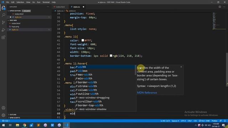Click the errors and warnings status indicator
The image size is (228, 128).
(6, 121)
